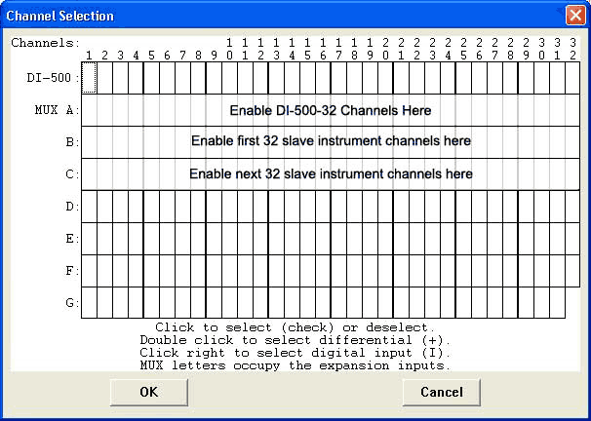The height and width of the screenshot is (421, 591).
Task: Click the 'MUX A:' row label
Action: pyautogui.click(x=58, y=110)
